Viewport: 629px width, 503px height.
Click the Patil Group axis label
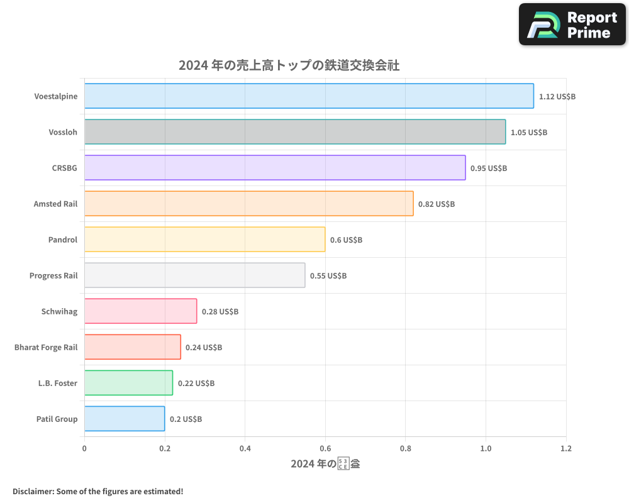tap(58, 419)
